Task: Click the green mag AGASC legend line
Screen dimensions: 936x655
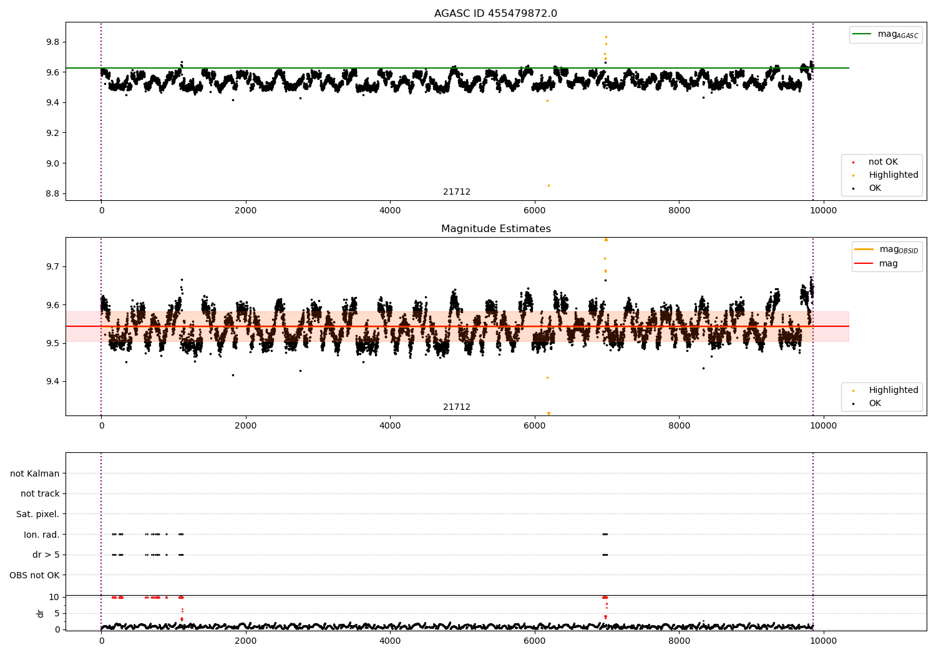Action: 862,34
